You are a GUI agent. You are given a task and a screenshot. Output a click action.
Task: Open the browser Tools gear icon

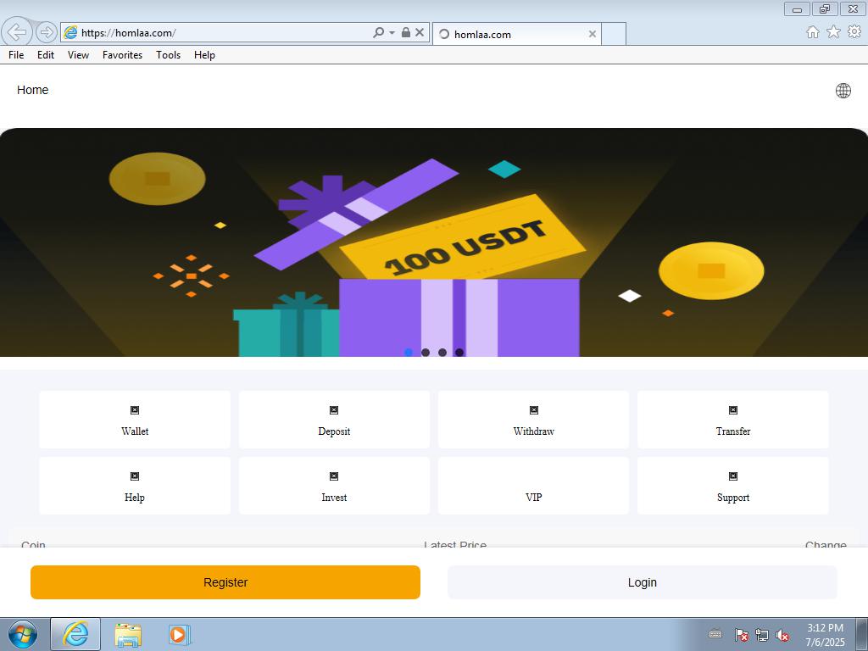pyautogui.click(x=854, y=32)
